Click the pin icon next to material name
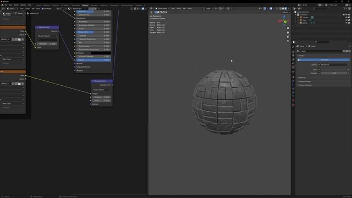The image size is (352, 198). (98, 9)
